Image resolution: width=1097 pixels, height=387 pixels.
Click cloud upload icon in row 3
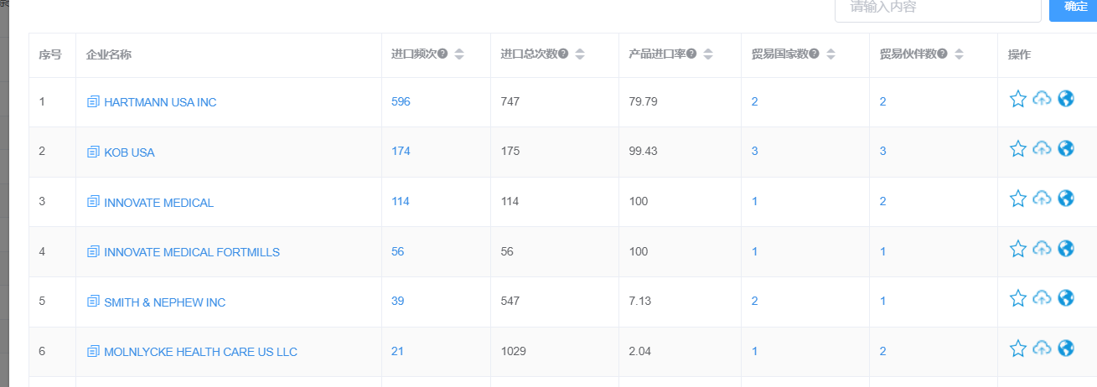click(1042, 199)
